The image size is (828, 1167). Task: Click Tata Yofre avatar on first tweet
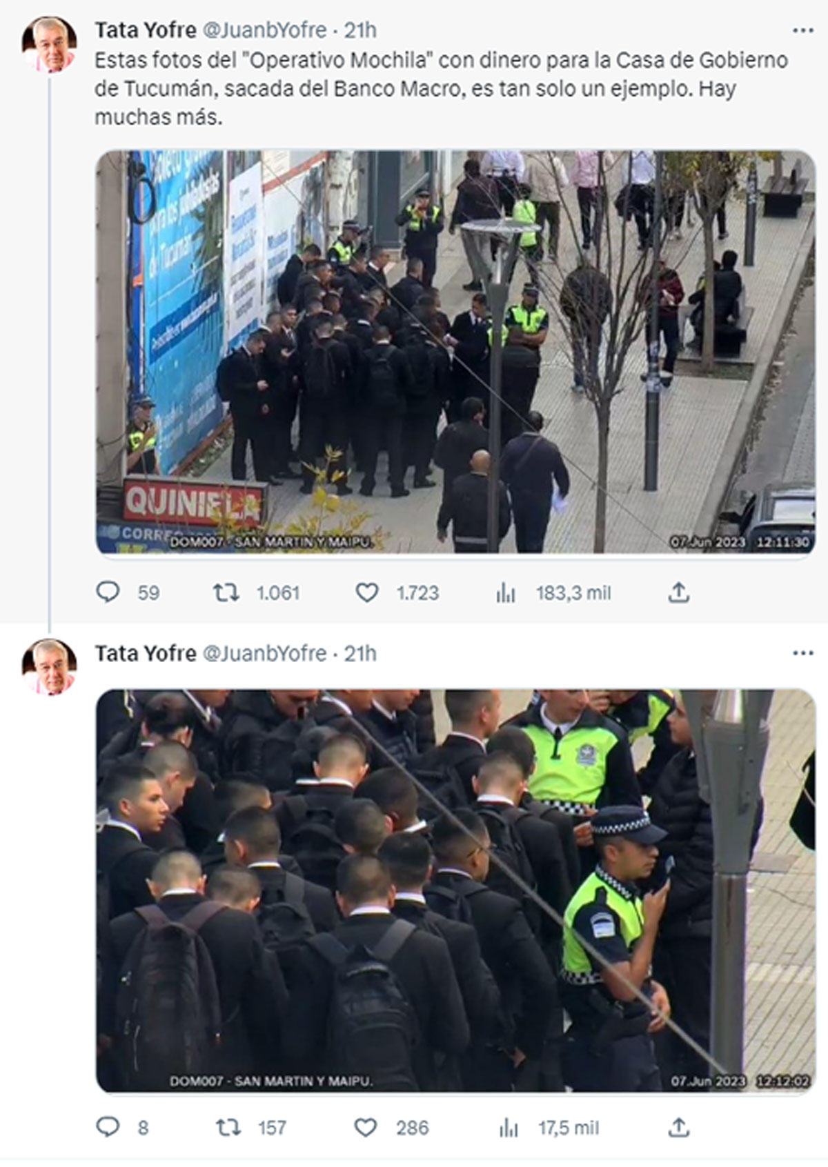[x=49, y=45]
